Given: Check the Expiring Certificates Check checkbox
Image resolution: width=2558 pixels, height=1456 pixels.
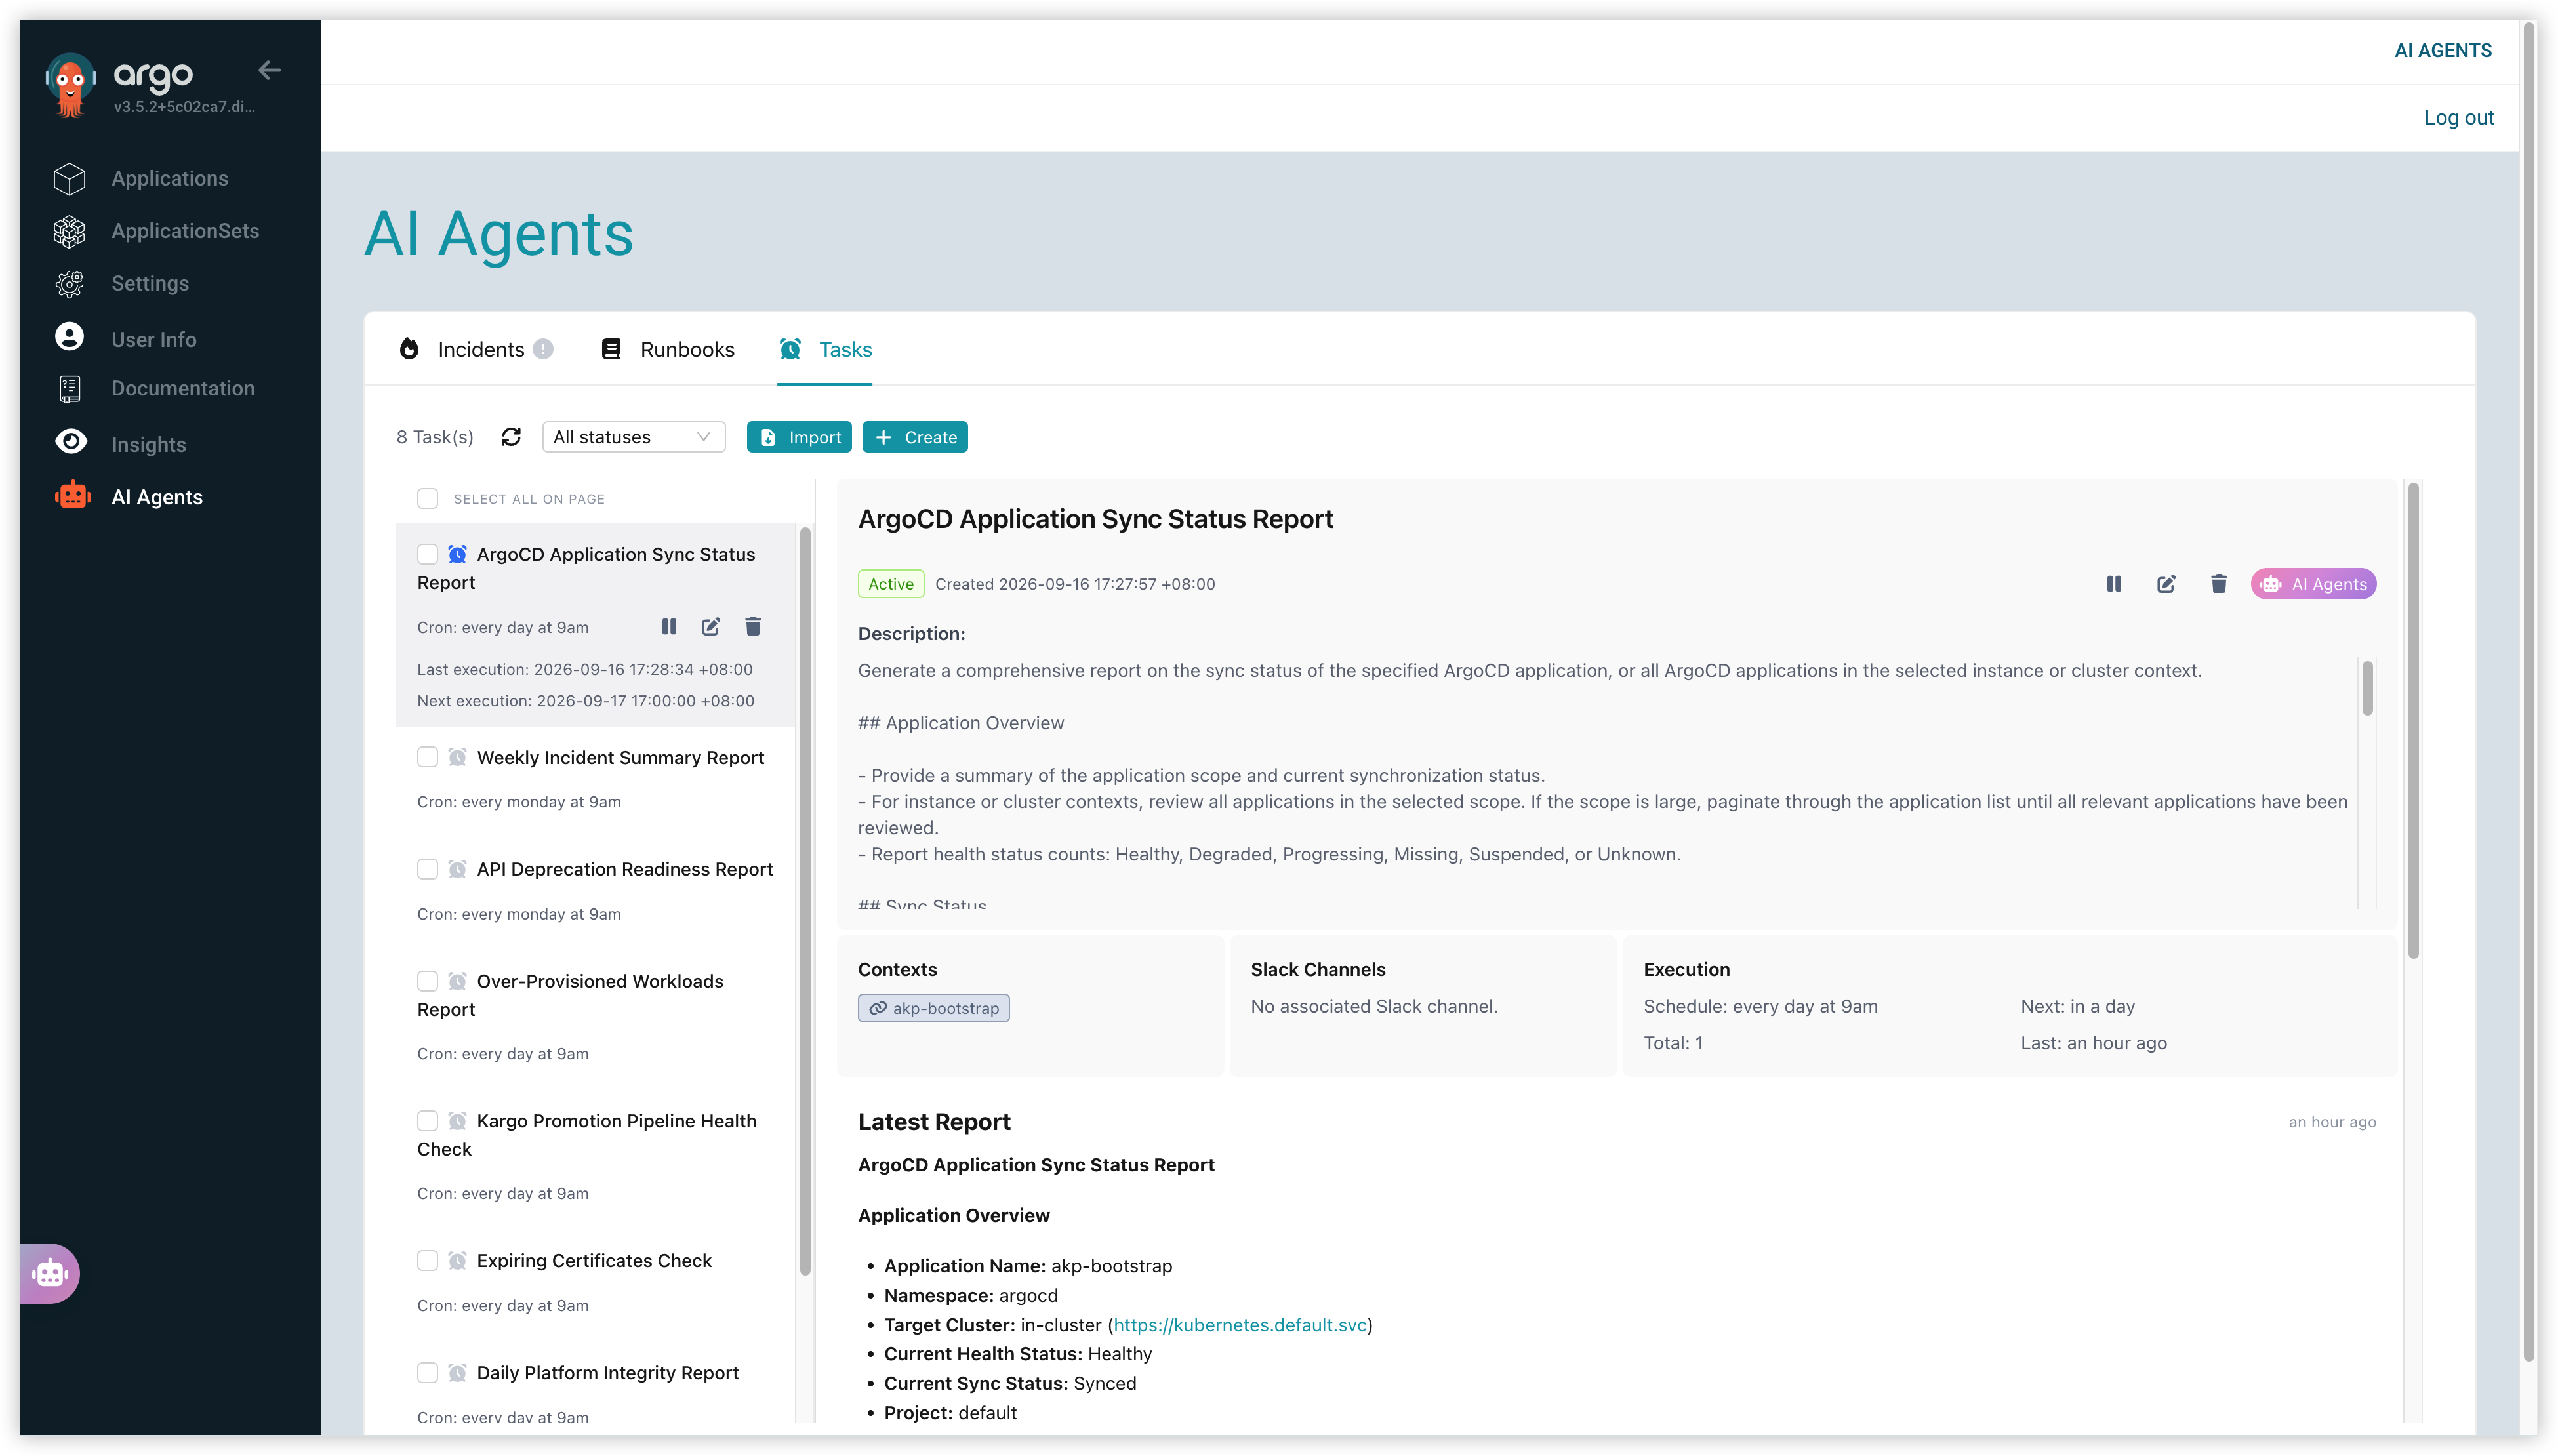Looking at the screenshot, I should pyautogui.click(x=427, y=1261).
